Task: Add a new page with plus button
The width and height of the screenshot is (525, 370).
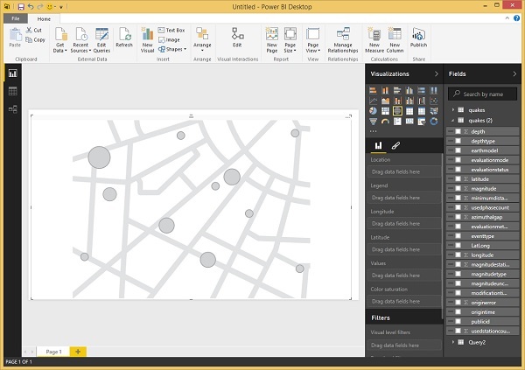Action: point(77,351)
